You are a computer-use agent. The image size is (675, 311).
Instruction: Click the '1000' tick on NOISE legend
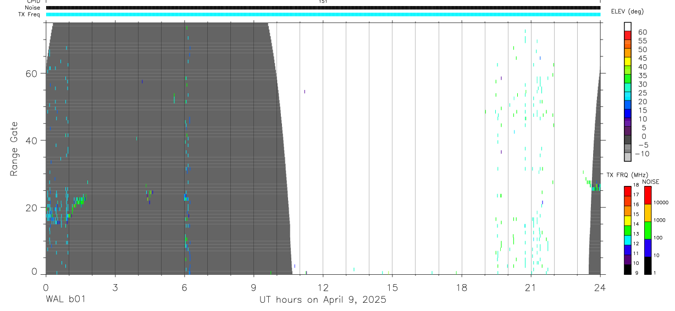(659, 220)
